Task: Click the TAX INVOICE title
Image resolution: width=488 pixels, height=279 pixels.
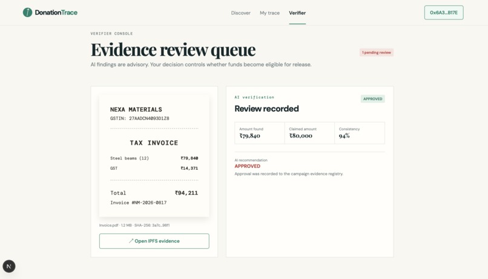Action: 154,143
